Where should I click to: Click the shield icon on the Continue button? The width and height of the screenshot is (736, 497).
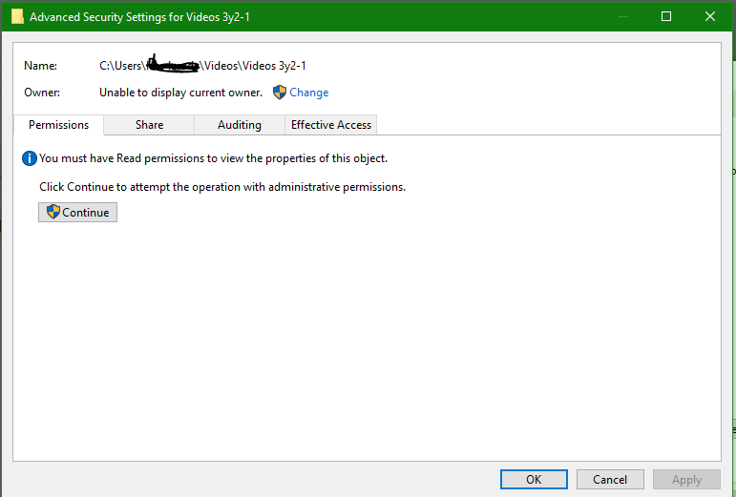[53, 212]
